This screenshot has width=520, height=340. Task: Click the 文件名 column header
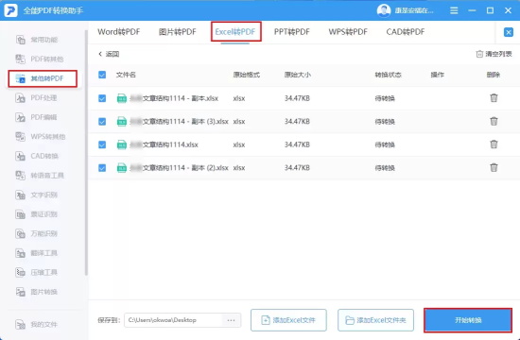tap(126, 75)
